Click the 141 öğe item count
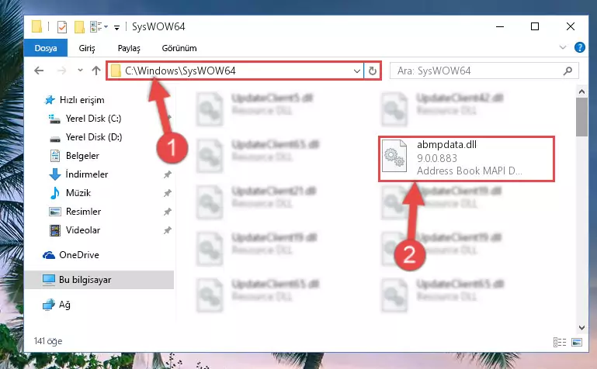This screenshot has width=597, height=369. [48, 341]
